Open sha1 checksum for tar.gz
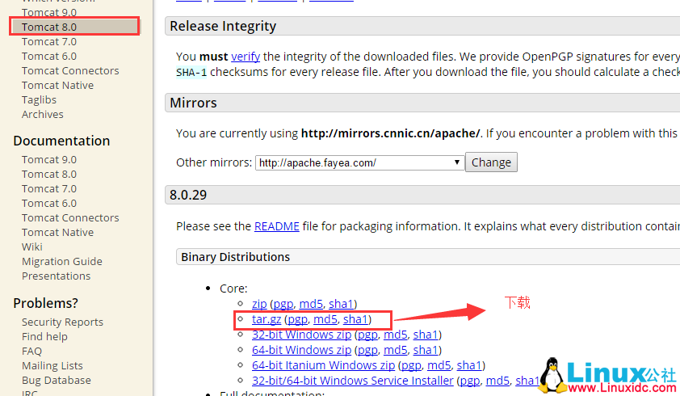 coord(355,319)
